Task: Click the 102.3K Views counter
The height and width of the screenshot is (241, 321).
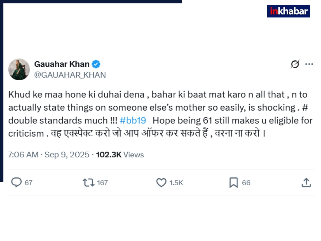Action: pyautogui.click(x=119, y=155)
